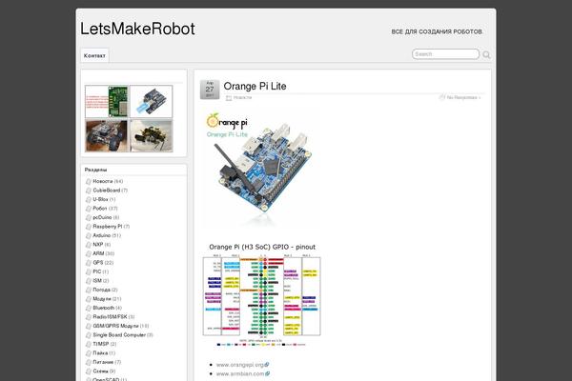Click the date badge showing 27
This screenshot has width=572, height=381.
click(210, 90)
